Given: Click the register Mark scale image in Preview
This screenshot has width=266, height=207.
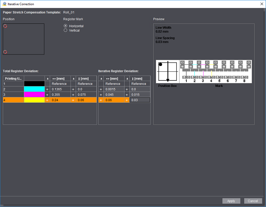Looking at the screenshot, I should click(x=215, y=71).
